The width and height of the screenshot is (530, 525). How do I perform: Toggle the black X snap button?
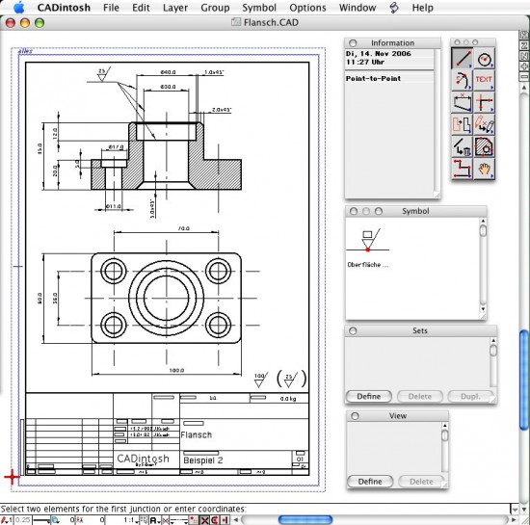[x=204, y=520]
